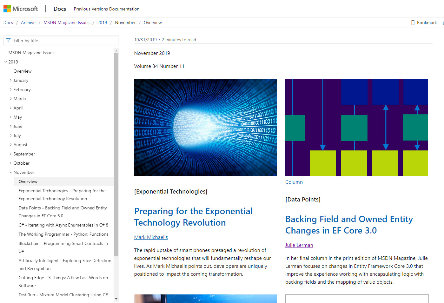Expand the October issue chevron

pyautogui.click(x=11, y=163)
